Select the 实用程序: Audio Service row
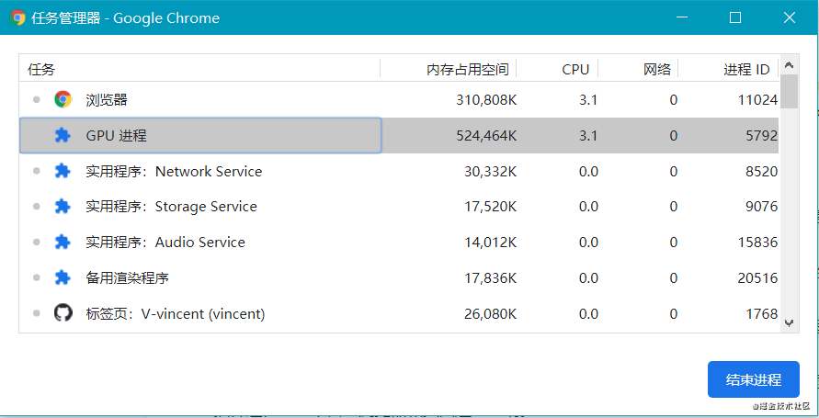The image size is (819, 418). coord(400,243)
